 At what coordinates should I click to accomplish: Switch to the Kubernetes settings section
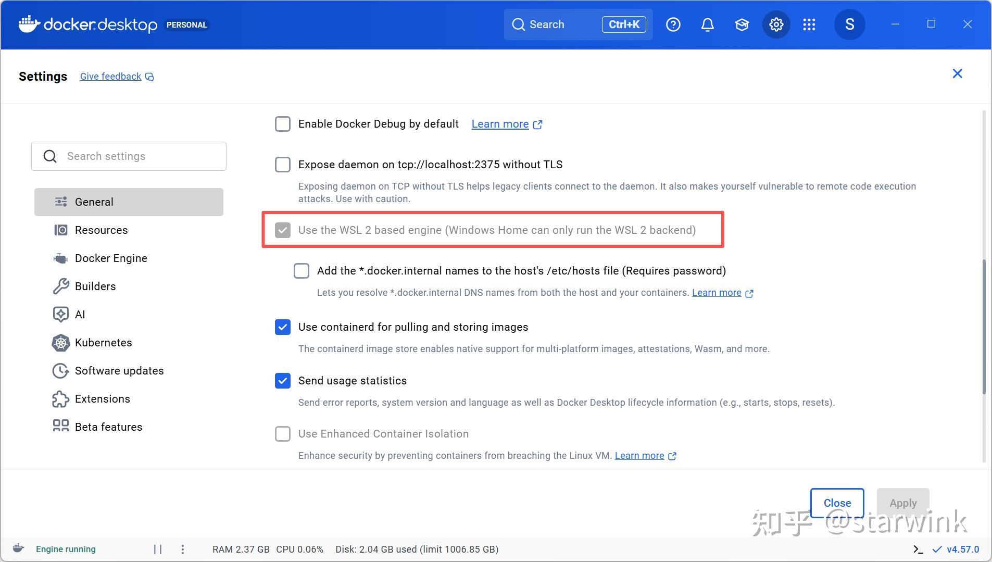pyautogui.click(x=103, y=343)
